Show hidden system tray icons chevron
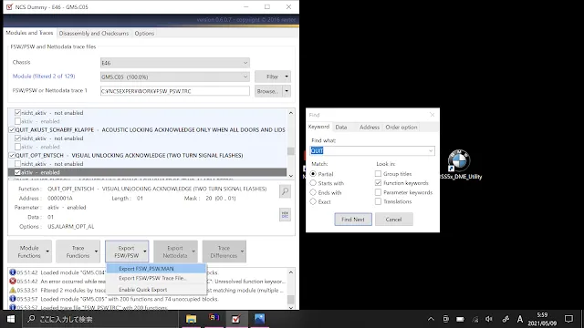The image size is (584, 328). pos(431,319)
